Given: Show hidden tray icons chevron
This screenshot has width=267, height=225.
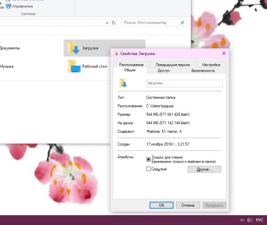Looking at the screenshot, I should tap(242, 220).
